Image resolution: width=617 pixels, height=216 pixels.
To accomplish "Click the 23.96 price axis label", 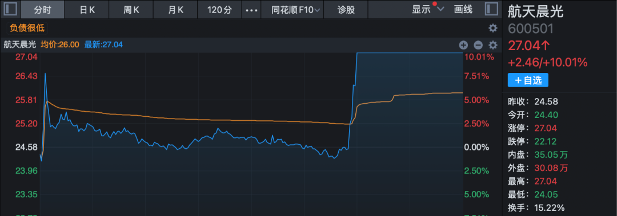I will (26, 171).
